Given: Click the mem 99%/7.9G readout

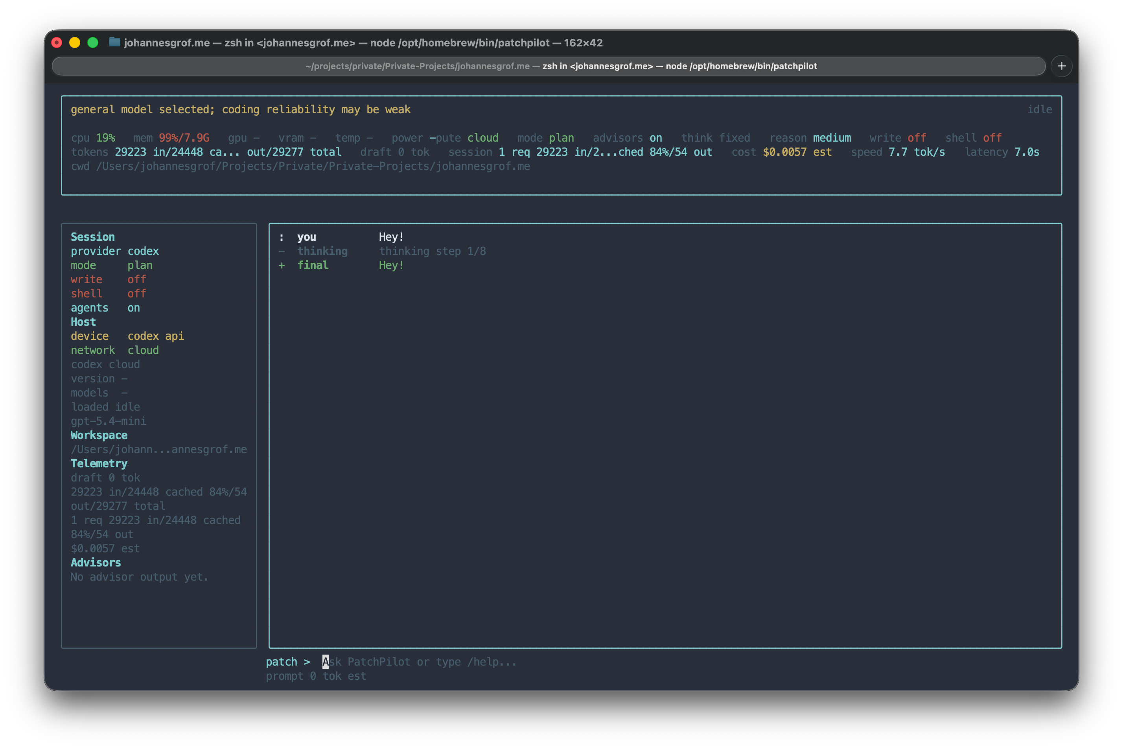Looking at the screenshot, I should (171, 138).
